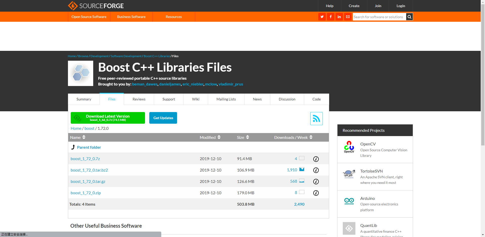Open the OpenCV project logo
485x237 pixels.
point(349,147)
